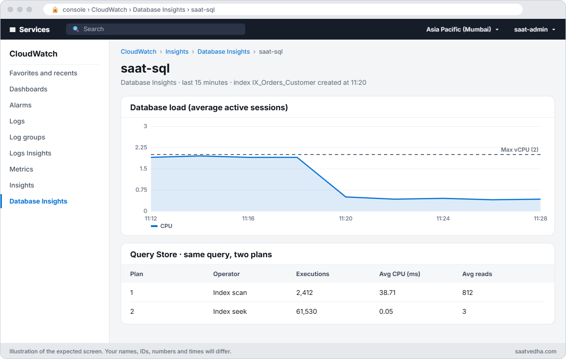
Task: Click the Database load panel title
Action: click(209, 107)
